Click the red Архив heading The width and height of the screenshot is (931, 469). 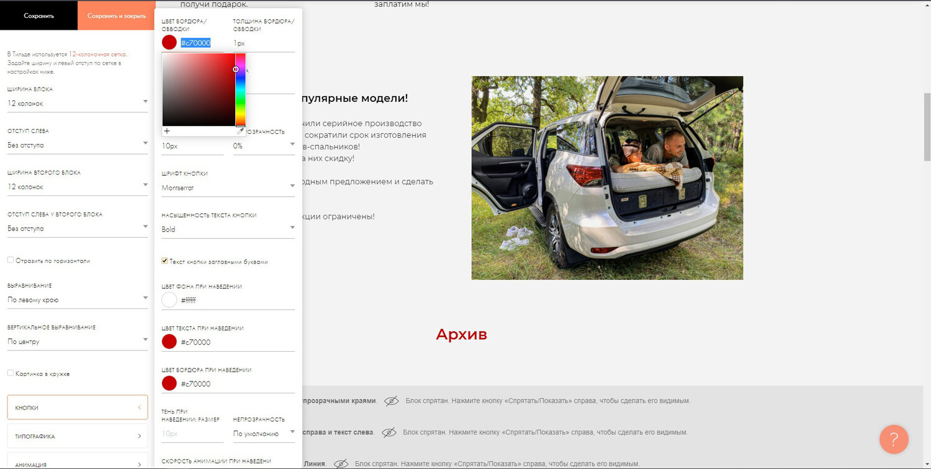coord(461,334)
